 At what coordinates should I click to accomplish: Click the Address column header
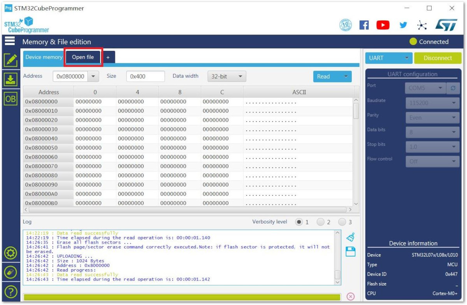pyautogui.click(x=49, y=92)
